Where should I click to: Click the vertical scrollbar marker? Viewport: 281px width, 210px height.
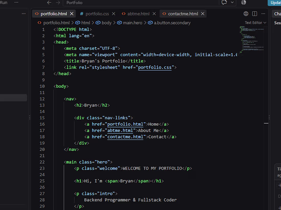point(266,123)
